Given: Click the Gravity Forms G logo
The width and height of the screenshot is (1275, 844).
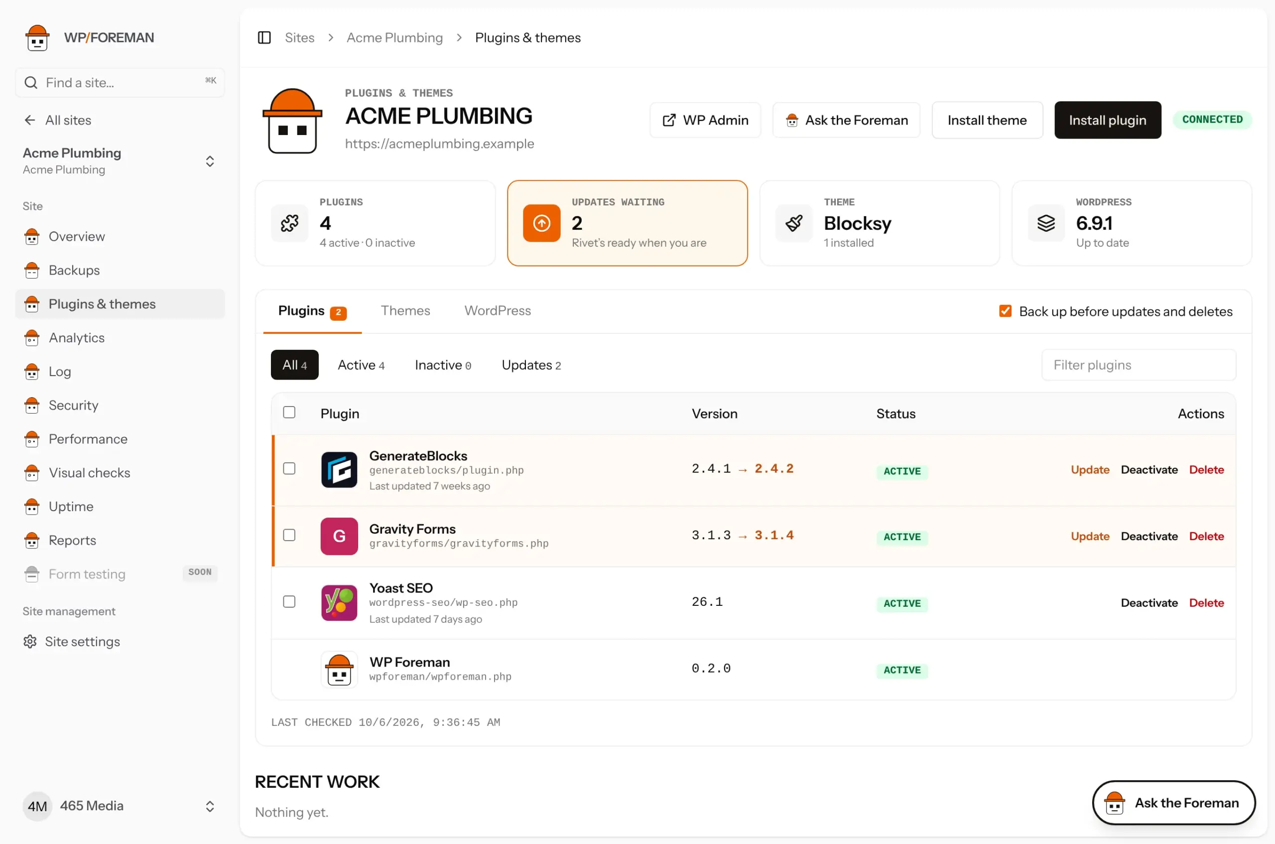Looking at the screenshot, I should (340, 536).
